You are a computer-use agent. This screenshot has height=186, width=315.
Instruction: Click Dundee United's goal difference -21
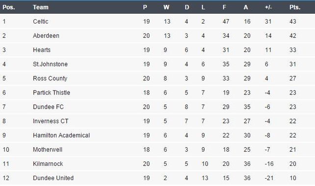[269, 178]
